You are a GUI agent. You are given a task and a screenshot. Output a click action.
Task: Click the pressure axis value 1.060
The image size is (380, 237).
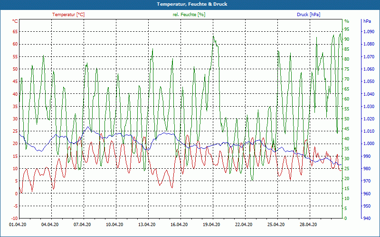[x=369, y=69]
